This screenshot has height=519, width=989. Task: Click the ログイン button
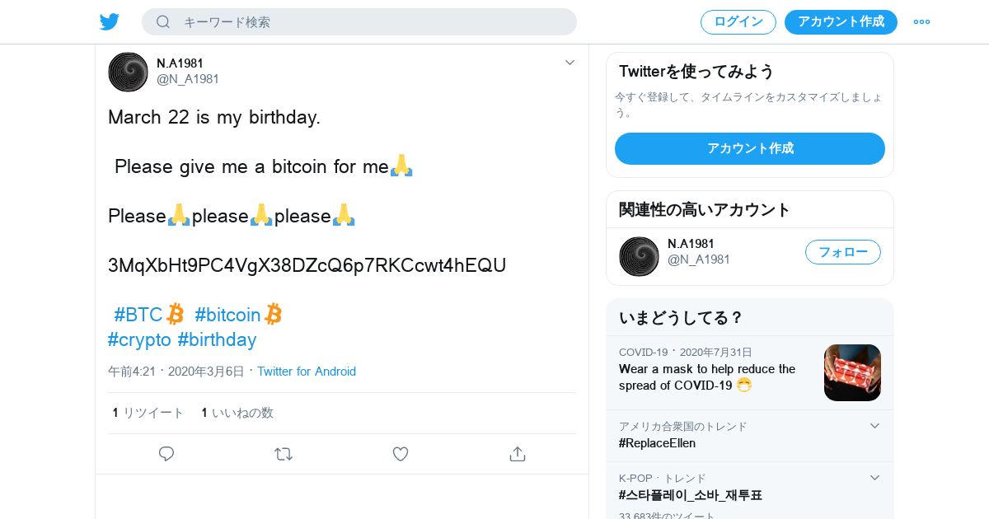coord(738,22)
